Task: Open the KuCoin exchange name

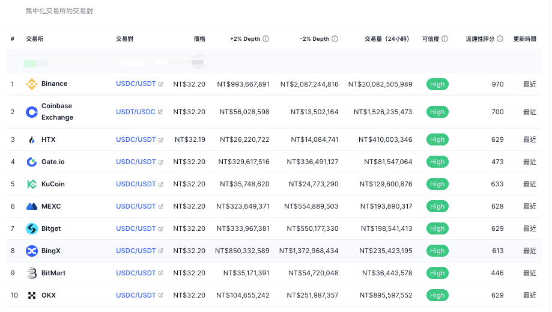Action: point(53,184)
